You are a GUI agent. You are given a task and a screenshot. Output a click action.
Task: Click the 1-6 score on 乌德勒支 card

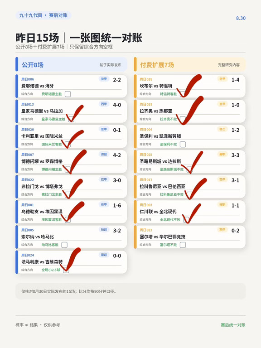pyautogui.click(x=117, y=206)
